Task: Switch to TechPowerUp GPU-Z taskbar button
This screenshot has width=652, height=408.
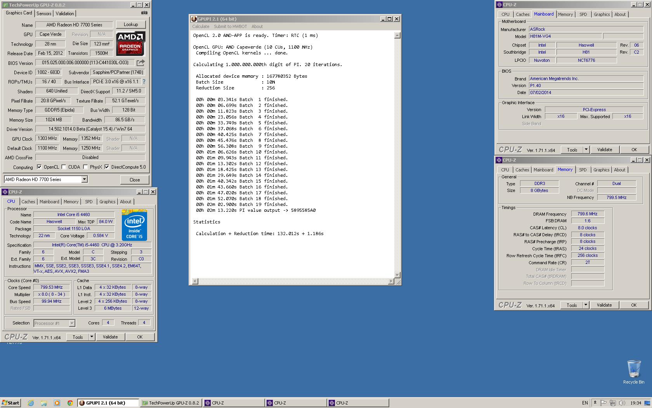Action: [171, 403]
